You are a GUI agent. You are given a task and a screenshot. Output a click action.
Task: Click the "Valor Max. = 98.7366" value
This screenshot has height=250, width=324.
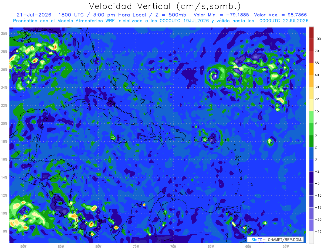click(281, 15)
